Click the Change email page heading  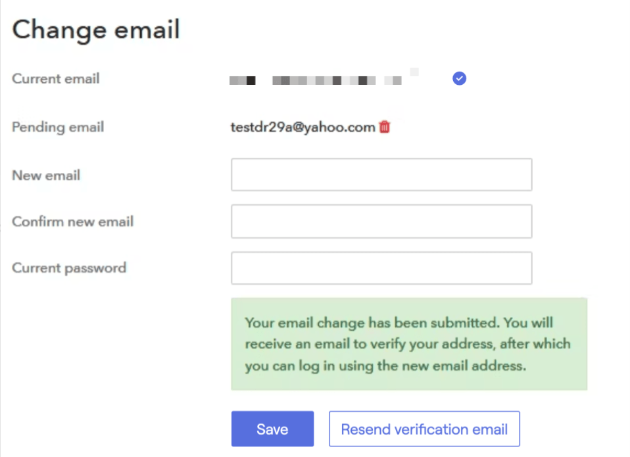click(x=96, y=30)
